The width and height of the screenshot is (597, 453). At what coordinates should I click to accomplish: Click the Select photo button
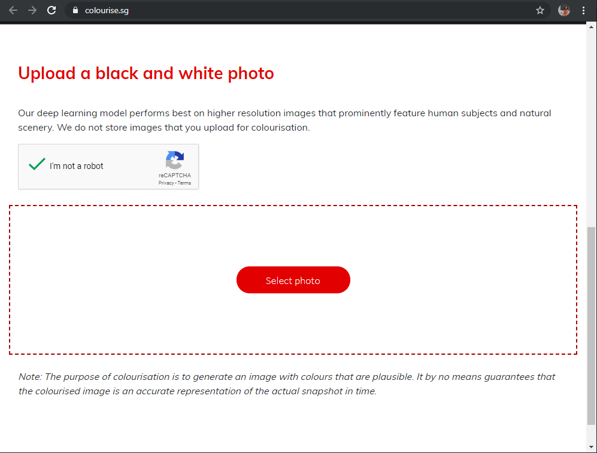coord(293,280)
